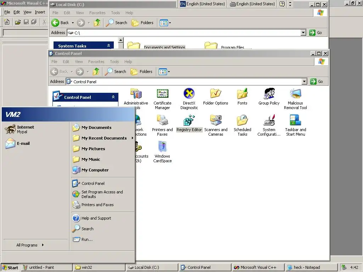Collapse System Tasks pane in Local Disk
Image resolution: width=363 pixels, height=272 pixels.
[x=108, y=46]
